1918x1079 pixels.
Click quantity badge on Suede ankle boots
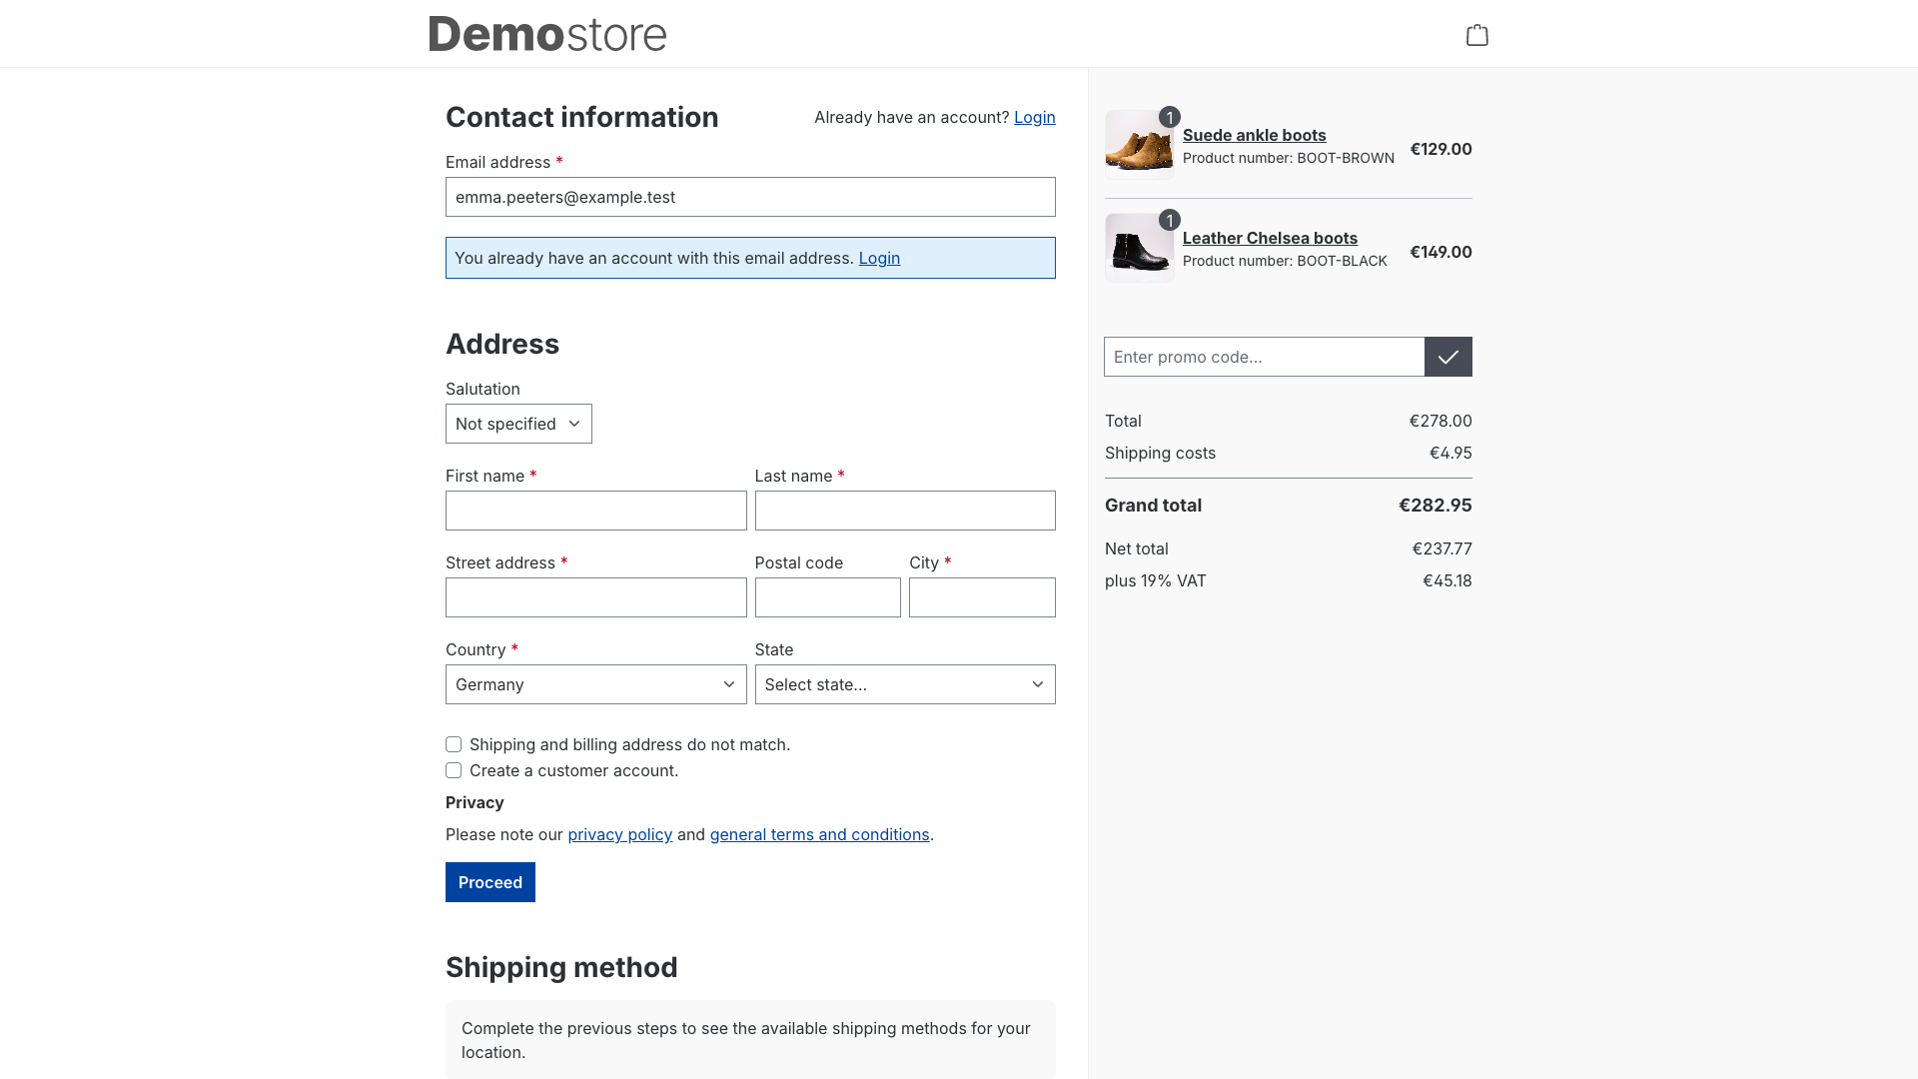1170,117
